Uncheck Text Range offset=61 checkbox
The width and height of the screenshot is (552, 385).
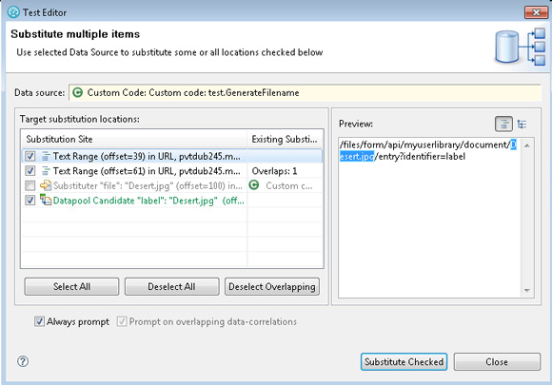click(30, 170)
